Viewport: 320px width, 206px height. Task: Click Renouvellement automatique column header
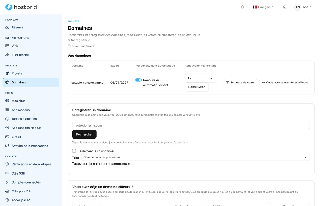pos(155,66)
